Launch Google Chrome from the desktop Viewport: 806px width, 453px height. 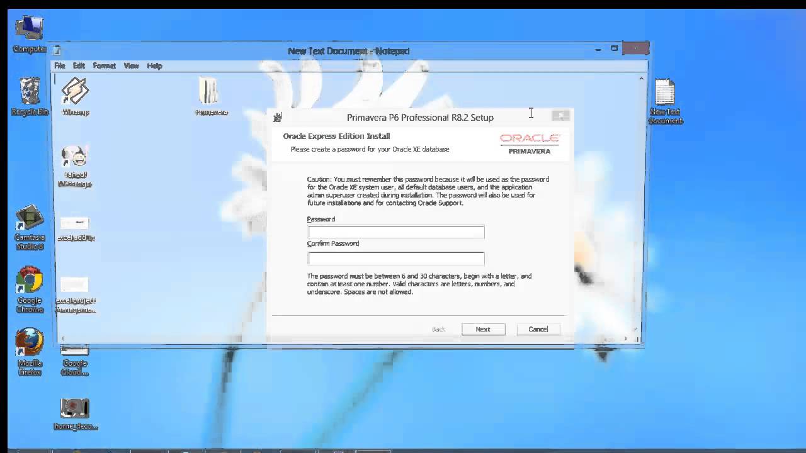(x=30, y=289)
